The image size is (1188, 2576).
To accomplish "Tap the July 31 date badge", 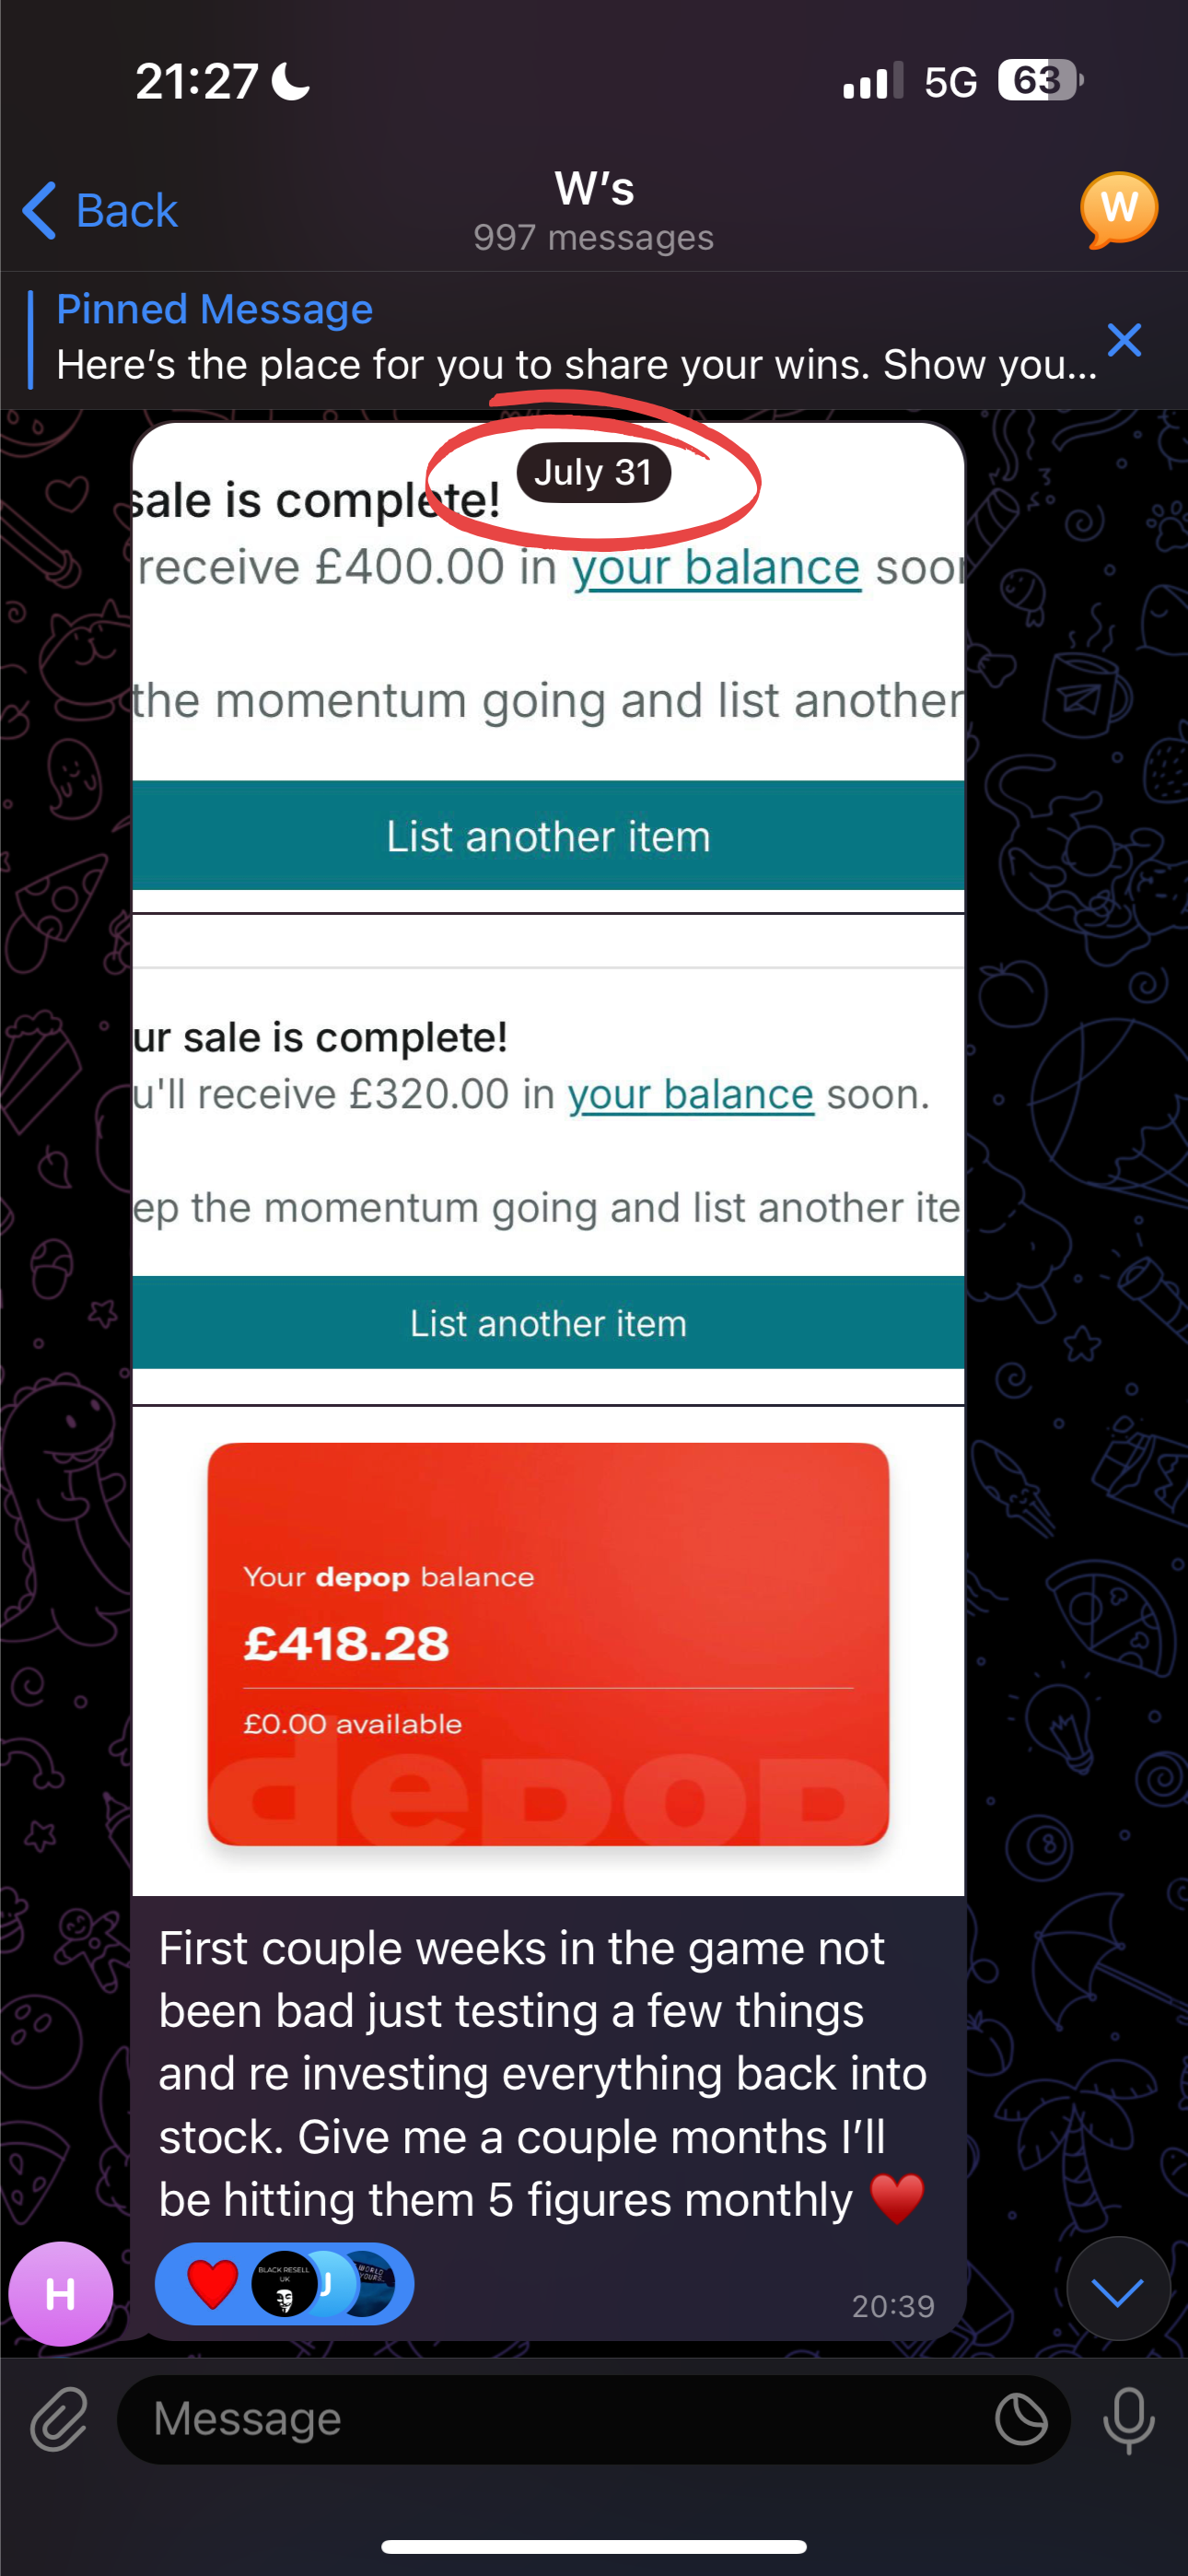I will pyautogui.click(x=593, y=472).
